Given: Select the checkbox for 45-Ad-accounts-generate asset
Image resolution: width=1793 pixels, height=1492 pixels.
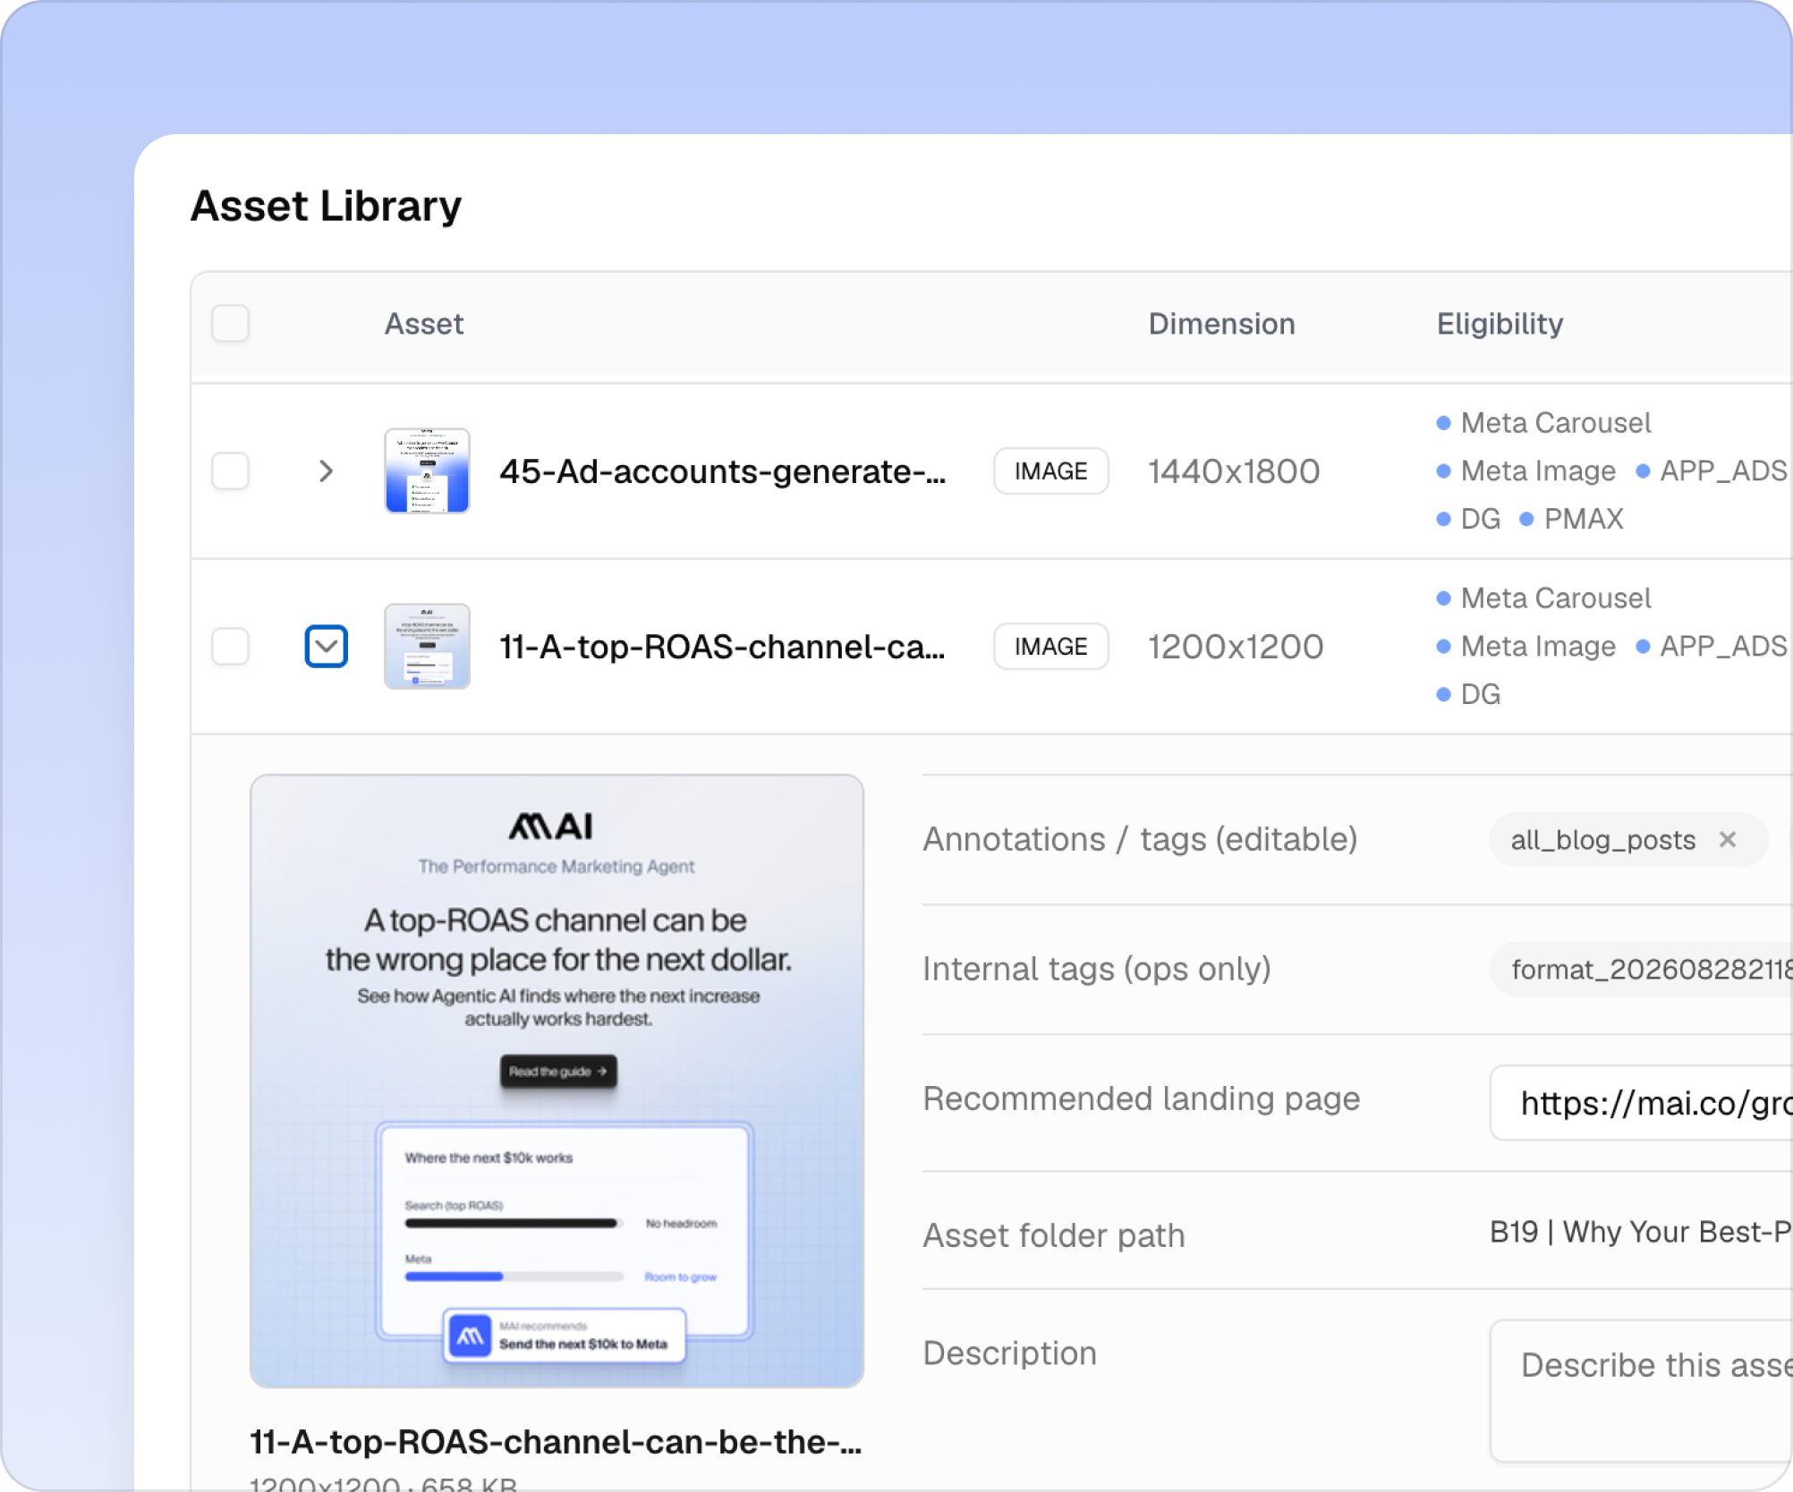Looking at the screenshot, I should pos(230,470).
